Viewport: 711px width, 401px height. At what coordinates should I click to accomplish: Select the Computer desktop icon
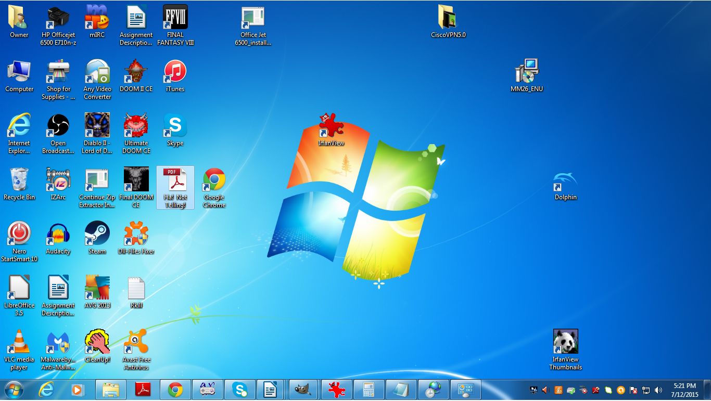[19, 76]
